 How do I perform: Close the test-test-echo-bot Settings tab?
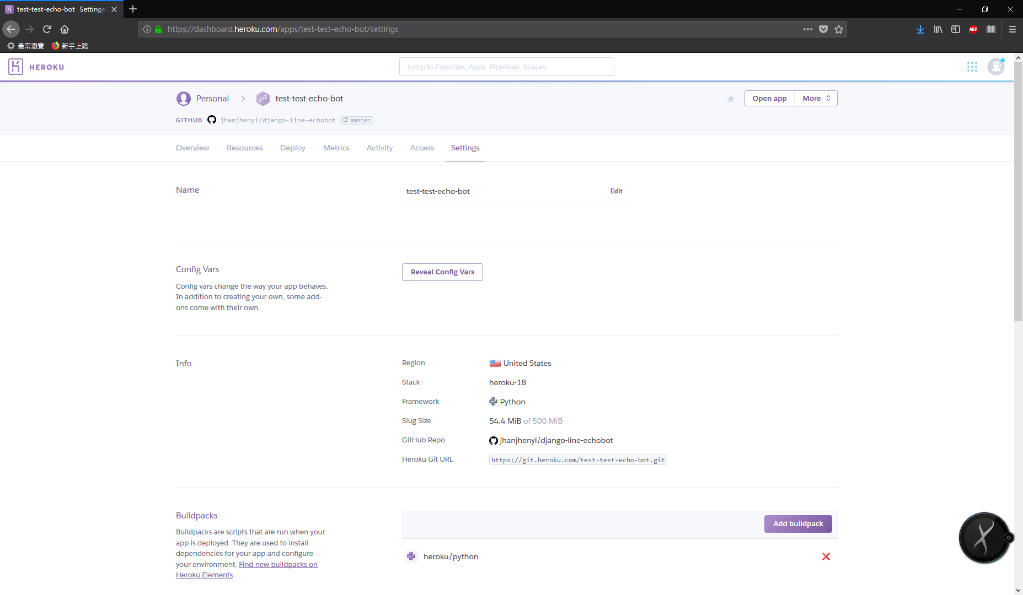pos(114,9)
